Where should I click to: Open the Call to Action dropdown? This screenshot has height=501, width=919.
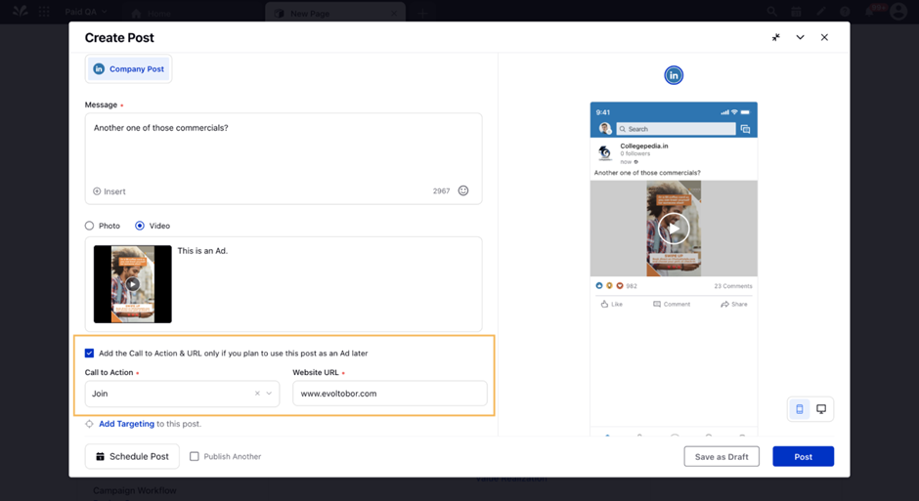point(270,394)
